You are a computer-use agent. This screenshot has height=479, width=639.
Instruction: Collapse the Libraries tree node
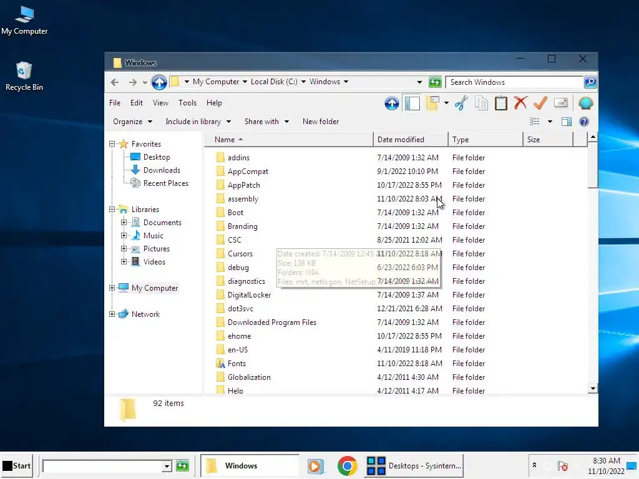coord(112,210)
